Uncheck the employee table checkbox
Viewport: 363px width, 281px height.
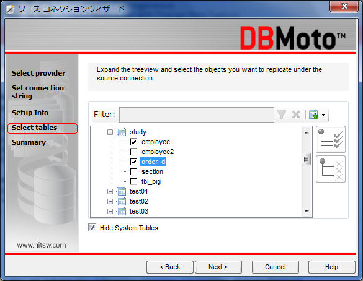[x=133, y=142]
